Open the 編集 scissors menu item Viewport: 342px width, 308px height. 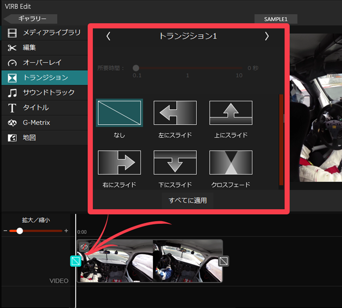(44, 48)
